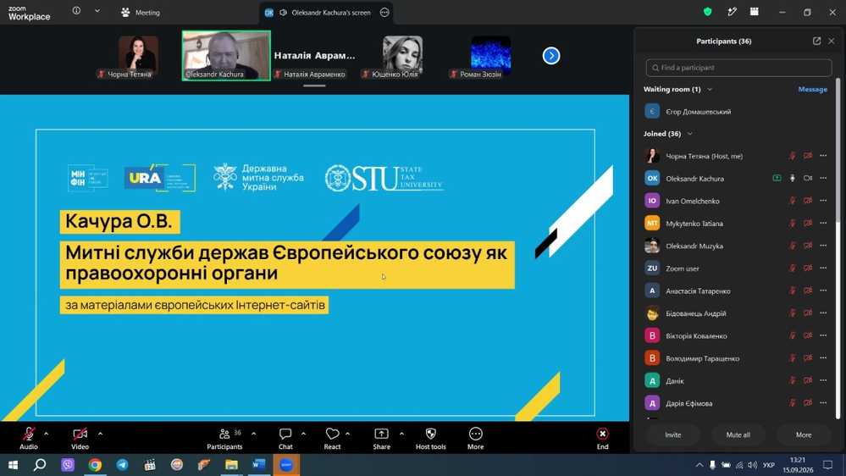Open more options for Oleksandr Kachura
846x476 pixels.
[823, 178]
